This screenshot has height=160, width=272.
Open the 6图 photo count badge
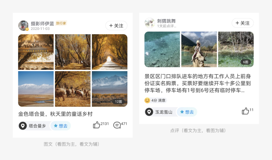click(246, 62)
